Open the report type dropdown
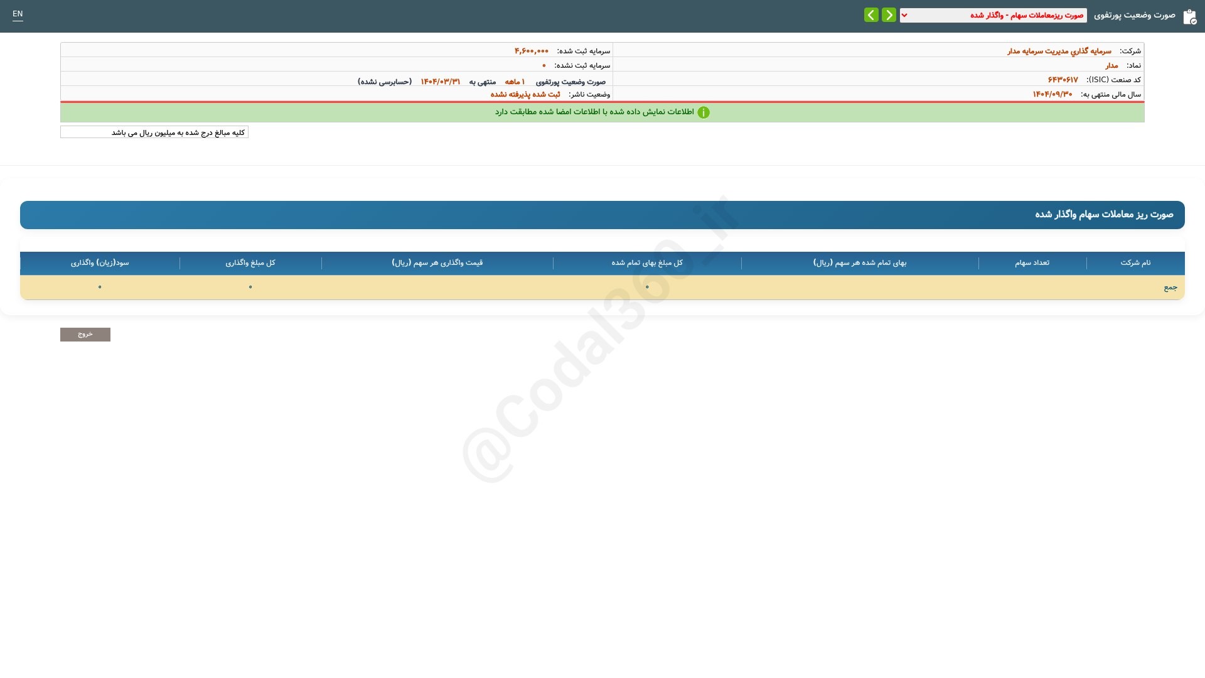 tap(993, 15)
